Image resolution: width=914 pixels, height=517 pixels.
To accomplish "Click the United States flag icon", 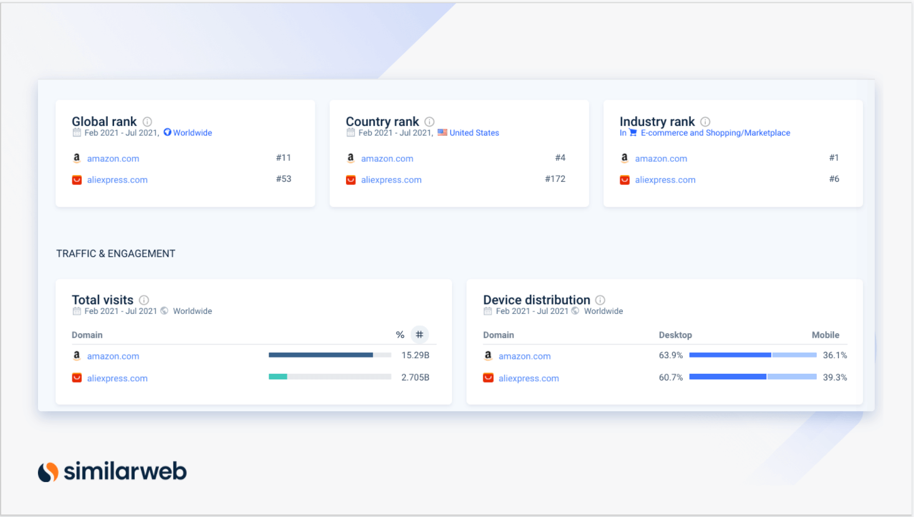I will (443, 133).
